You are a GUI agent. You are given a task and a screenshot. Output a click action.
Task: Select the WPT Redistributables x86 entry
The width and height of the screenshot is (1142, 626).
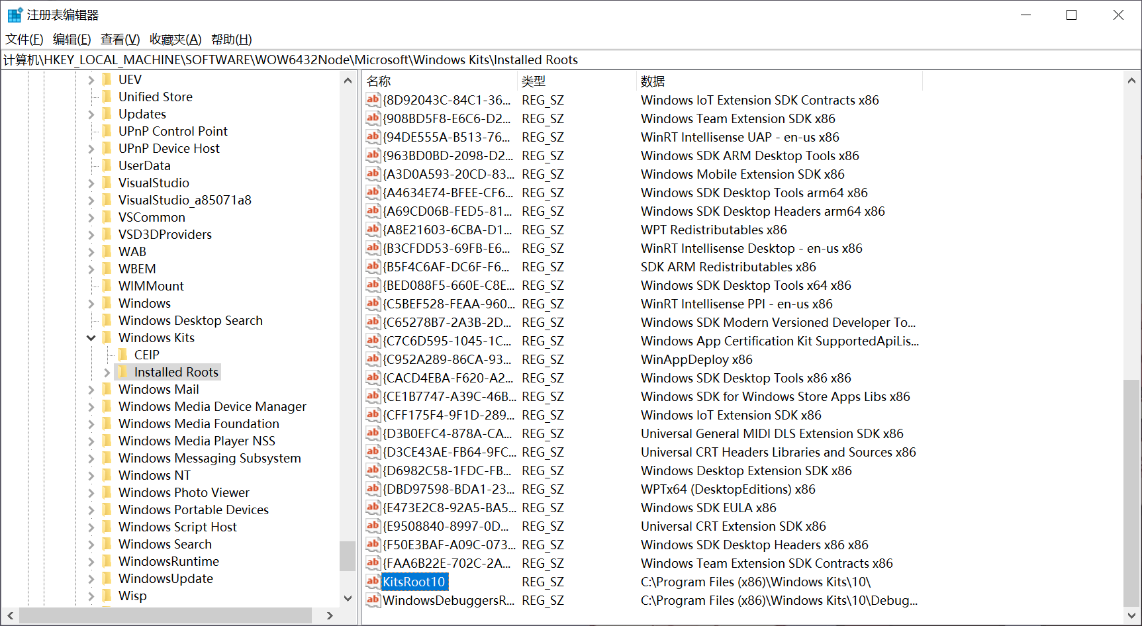point(714,230)
